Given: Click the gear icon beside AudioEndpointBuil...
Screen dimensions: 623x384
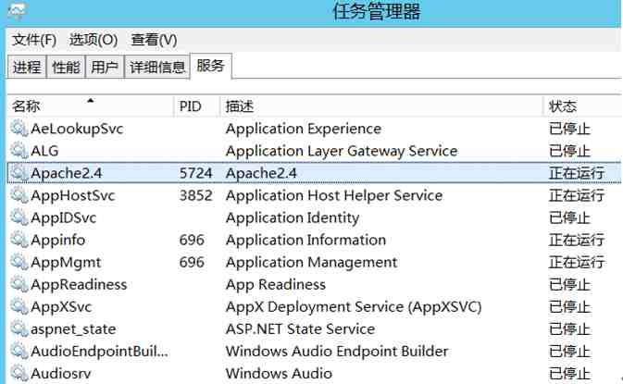Looking at the screenshot, I should click(x=19, y=351).
